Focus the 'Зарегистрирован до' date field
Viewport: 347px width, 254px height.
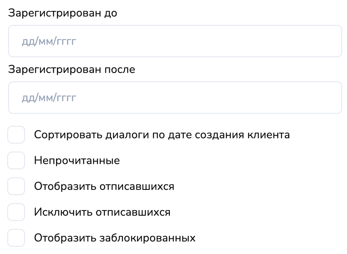pyautogui.click(x=175, y=41)
